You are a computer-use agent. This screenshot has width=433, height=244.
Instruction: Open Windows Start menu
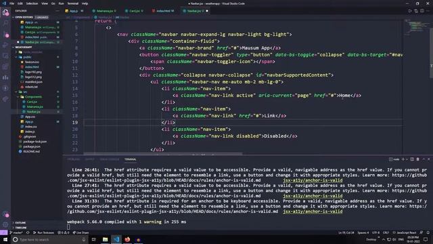pos(5,239)
